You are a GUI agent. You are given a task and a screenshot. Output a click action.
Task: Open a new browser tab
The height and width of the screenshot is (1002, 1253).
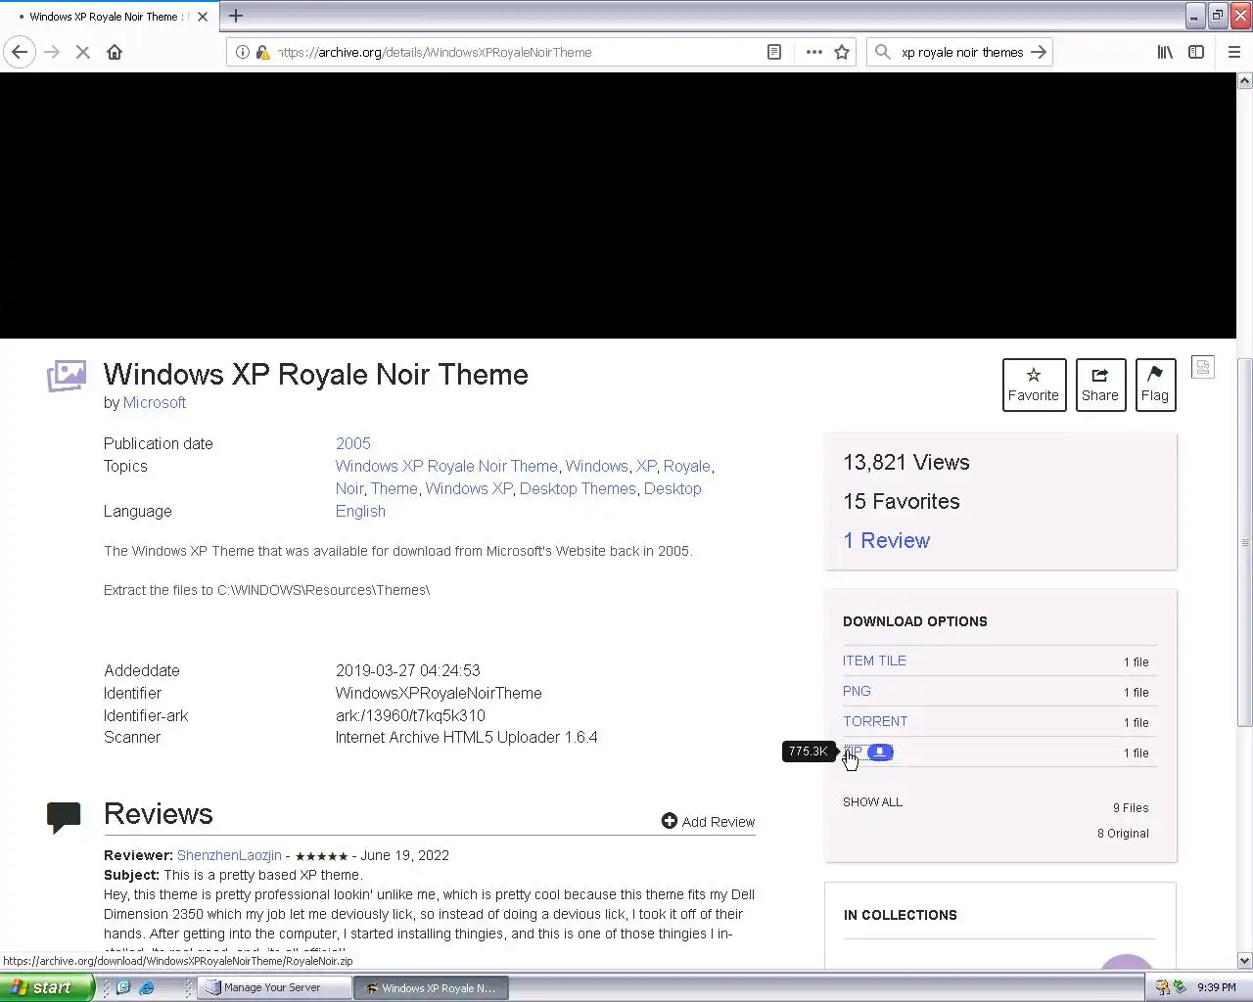(x=236, y=16)
